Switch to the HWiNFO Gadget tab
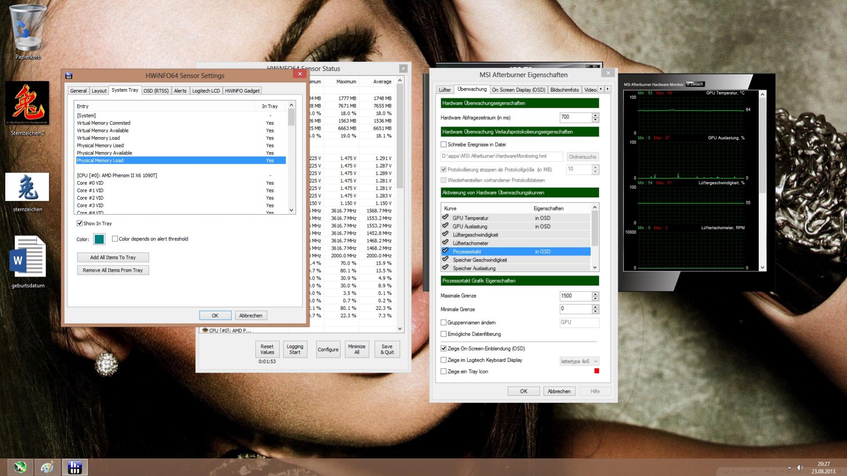847x476 pixels. pos(242,91)
